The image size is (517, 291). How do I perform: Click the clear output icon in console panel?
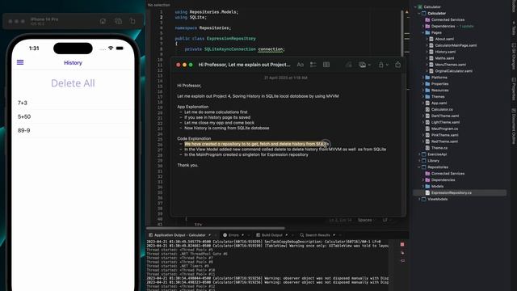point(402,253)
